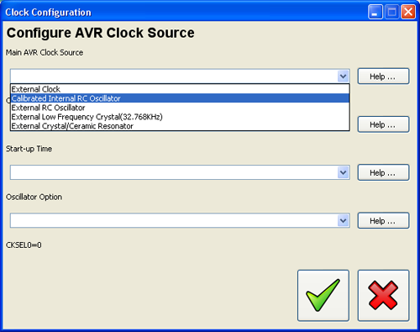Click the CKSEL0=0 status text
This screenshot has height=332, width=420.
point(24,245)
